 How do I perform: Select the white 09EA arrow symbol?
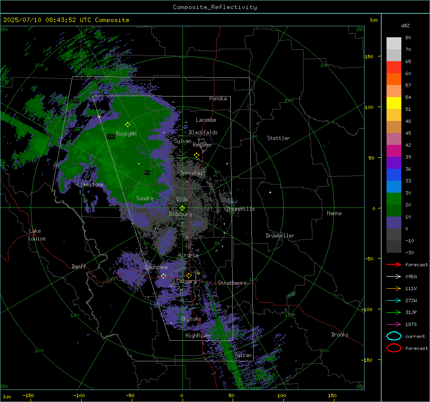coord(394,277)
